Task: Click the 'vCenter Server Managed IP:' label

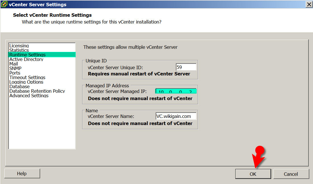Action: pos(117,91)
